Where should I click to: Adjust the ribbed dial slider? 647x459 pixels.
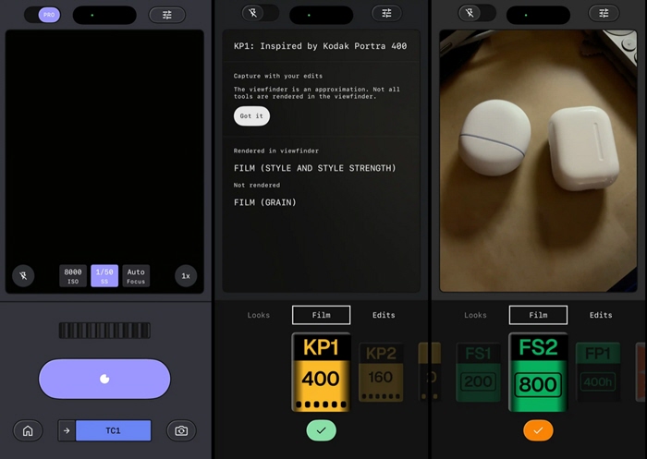point(104,331)
